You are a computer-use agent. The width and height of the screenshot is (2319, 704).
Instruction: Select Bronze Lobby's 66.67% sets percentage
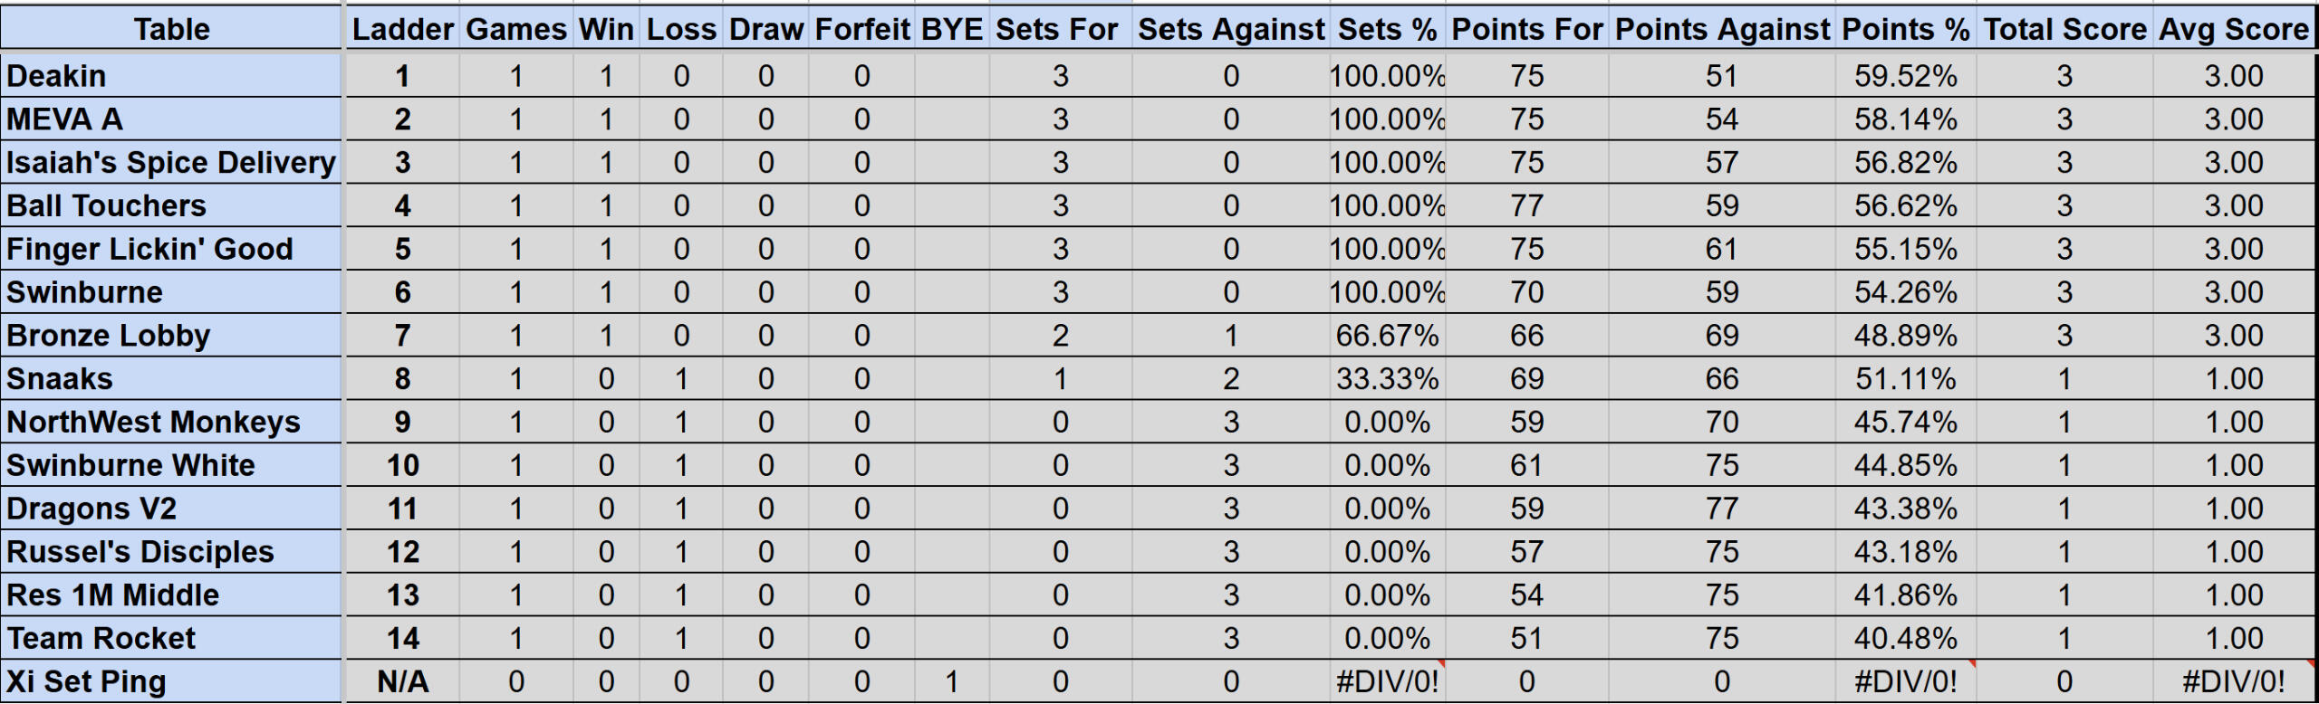pos(1387,336)
